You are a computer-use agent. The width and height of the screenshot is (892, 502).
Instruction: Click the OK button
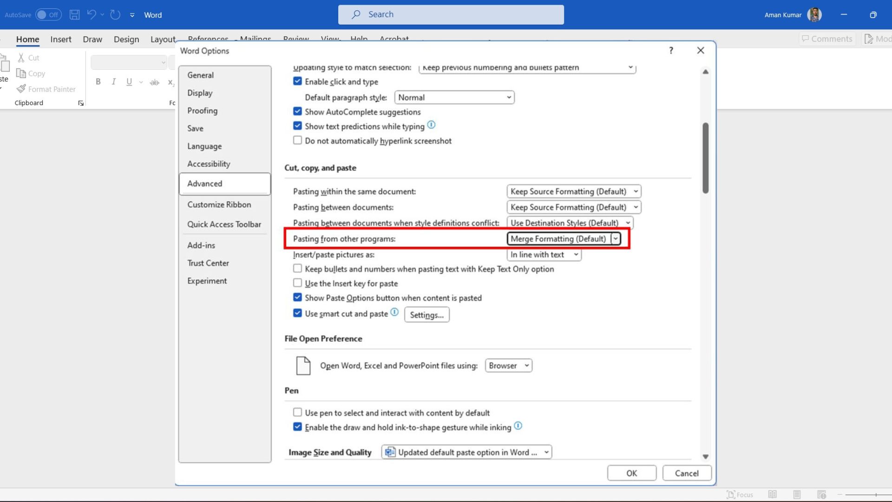631,473
